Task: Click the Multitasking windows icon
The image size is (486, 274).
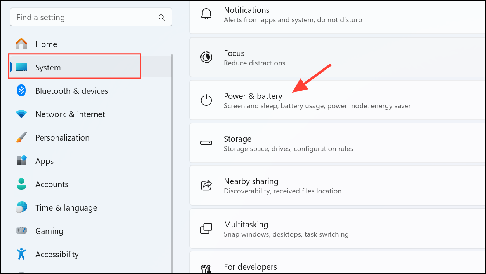Action: click(206, 228)
